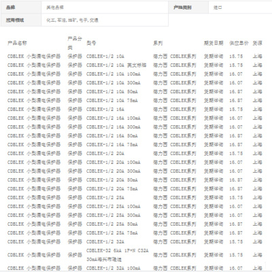Click 货期详询 in the 10A 75mA row
272x272 pixels.
coord(214,101)
